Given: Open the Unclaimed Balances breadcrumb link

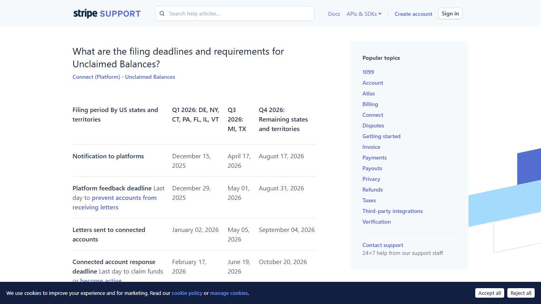Looking at the screenshot, I should click(x=150, y=77).
